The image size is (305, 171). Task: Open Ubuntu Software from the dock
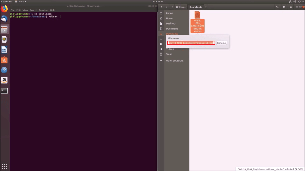point(4,60)
